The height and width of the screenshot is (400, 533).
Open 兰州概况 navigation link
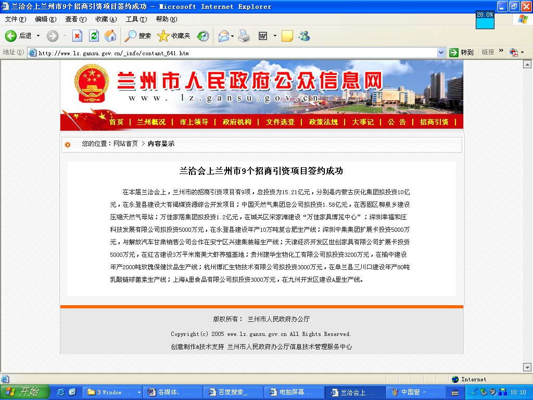151,122
